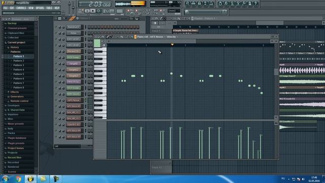Click the Vangelis3 channel button

coord(74,76)
